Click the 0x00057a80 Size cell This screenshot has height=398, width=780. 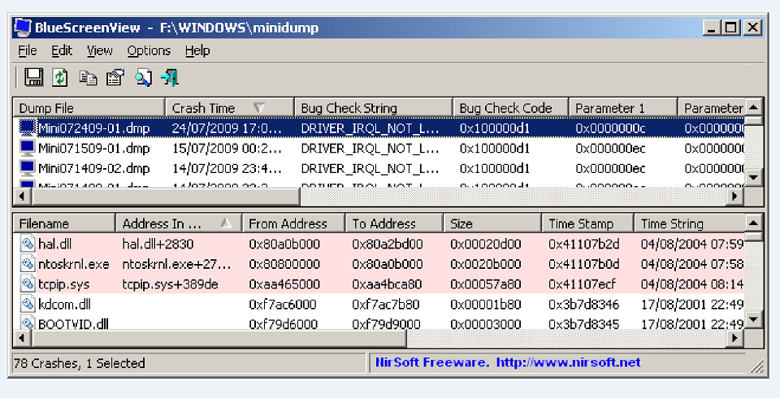tap(486, 284)
